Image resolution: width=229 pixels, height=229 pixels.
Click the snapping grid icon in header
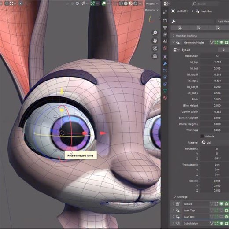click(x=11, y=4)
